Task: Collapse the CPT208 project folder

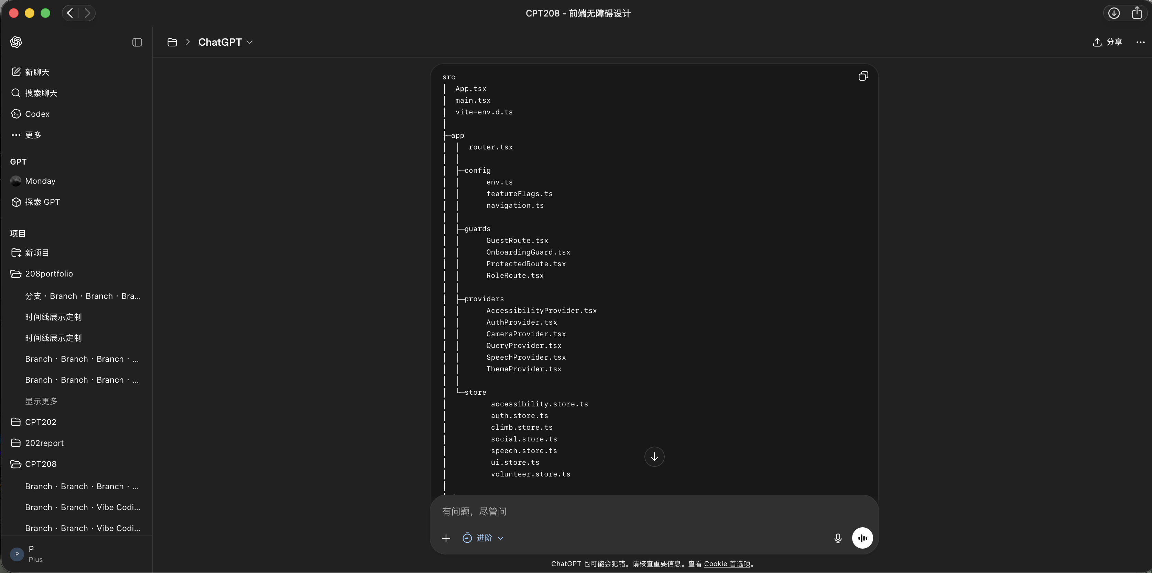Action: tap(76, 464)
